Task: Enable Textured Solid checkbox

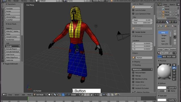Action: point(133,73)
